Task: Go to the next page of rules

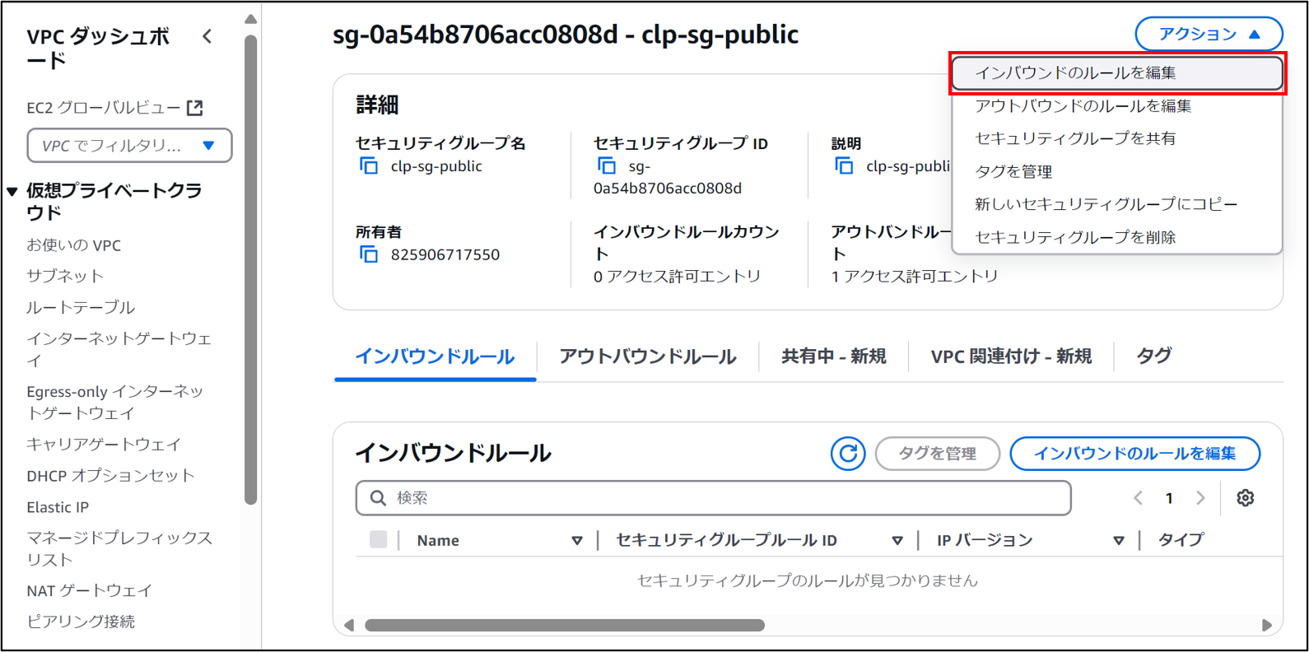Action: pyautogui.click(x=1200, y=498)
